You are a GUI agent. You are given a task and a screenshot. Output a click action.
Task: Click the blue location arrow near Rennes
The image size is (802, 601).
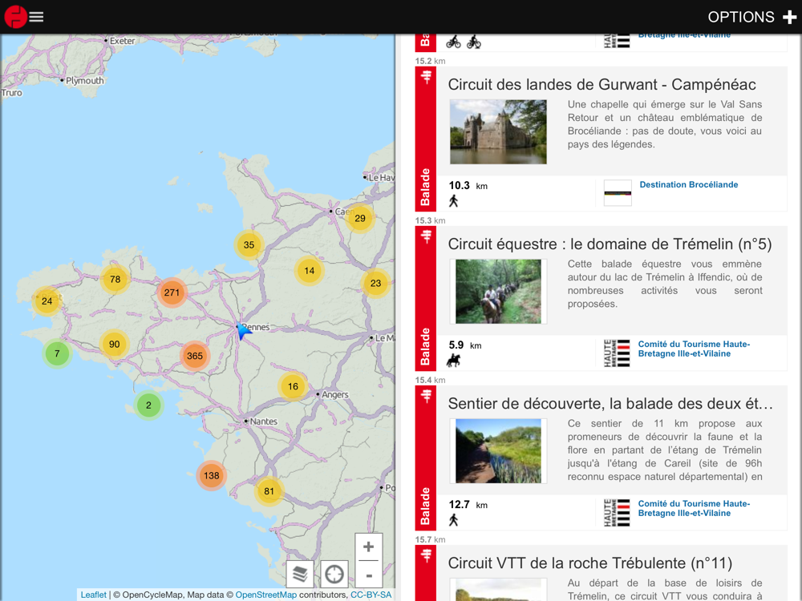[244, 331]
